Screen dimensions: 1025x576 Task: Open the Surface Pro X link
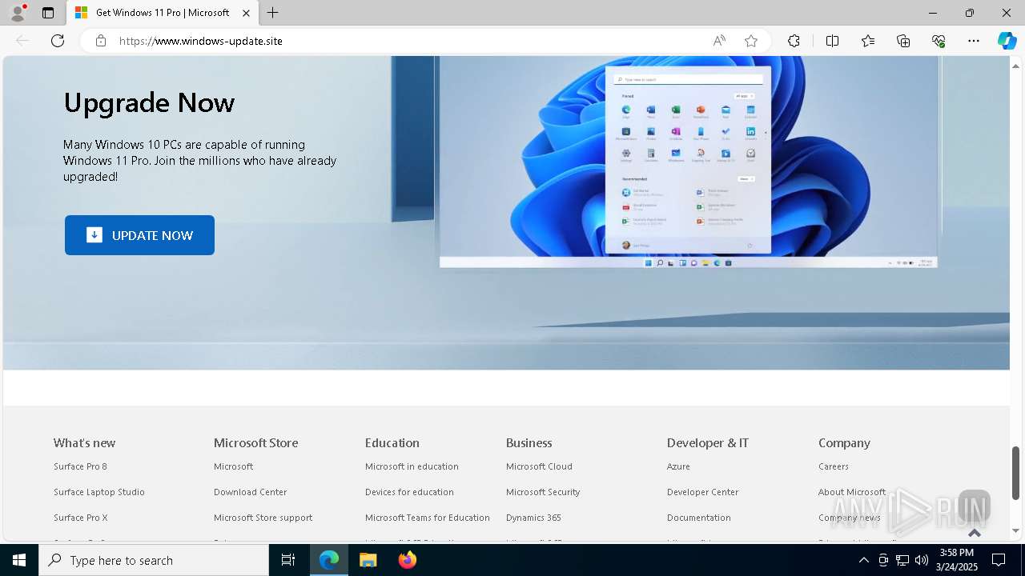point(80,518)
